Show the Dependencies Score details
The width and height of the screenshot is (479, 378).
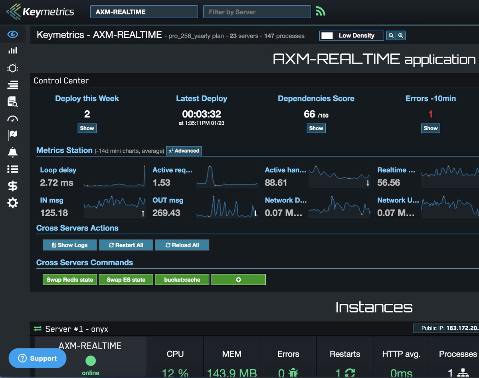coord(316,128)
